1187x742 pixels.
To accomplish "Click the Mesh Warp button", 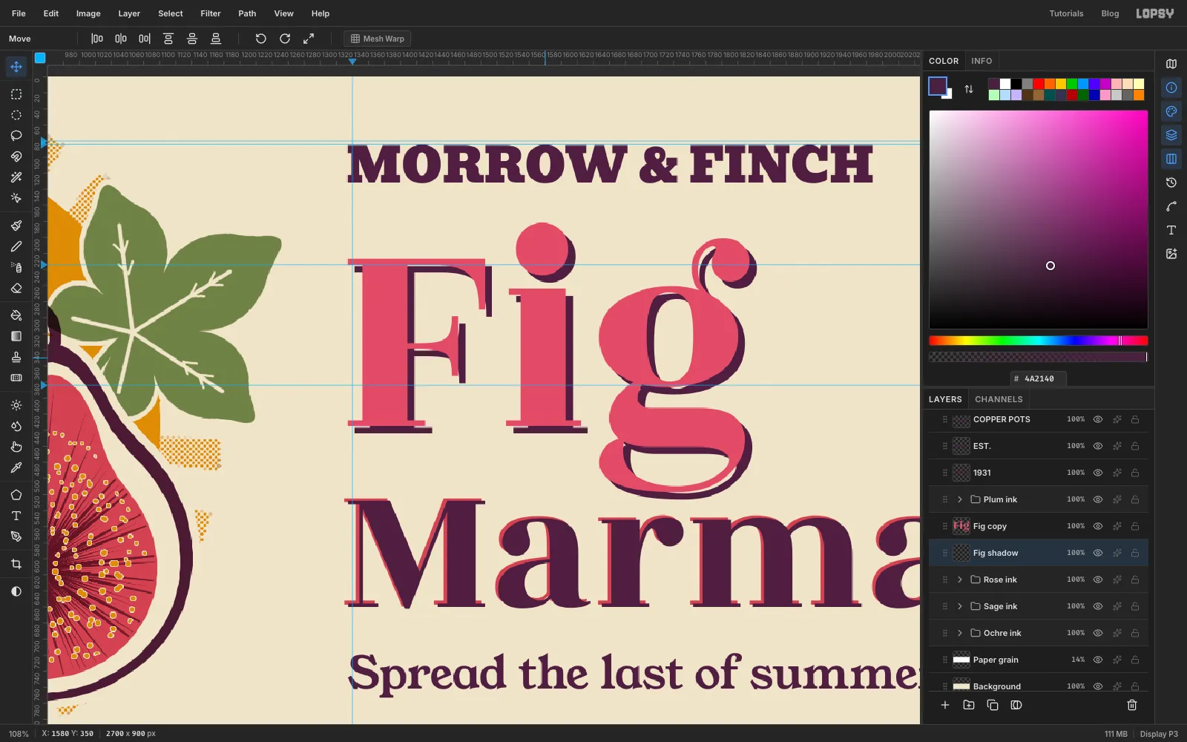I will 378,39.
